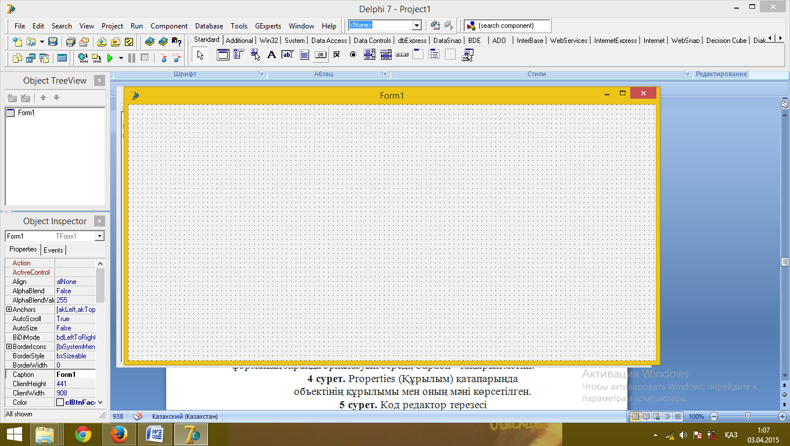Click the Open file toolbar icon
The height and width of the screenshot is (446, 790).
click(30, 42)
